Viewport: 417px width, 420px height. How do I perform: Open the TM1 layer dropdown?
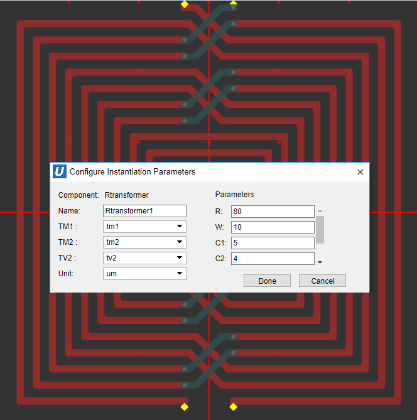coord(144,227)
